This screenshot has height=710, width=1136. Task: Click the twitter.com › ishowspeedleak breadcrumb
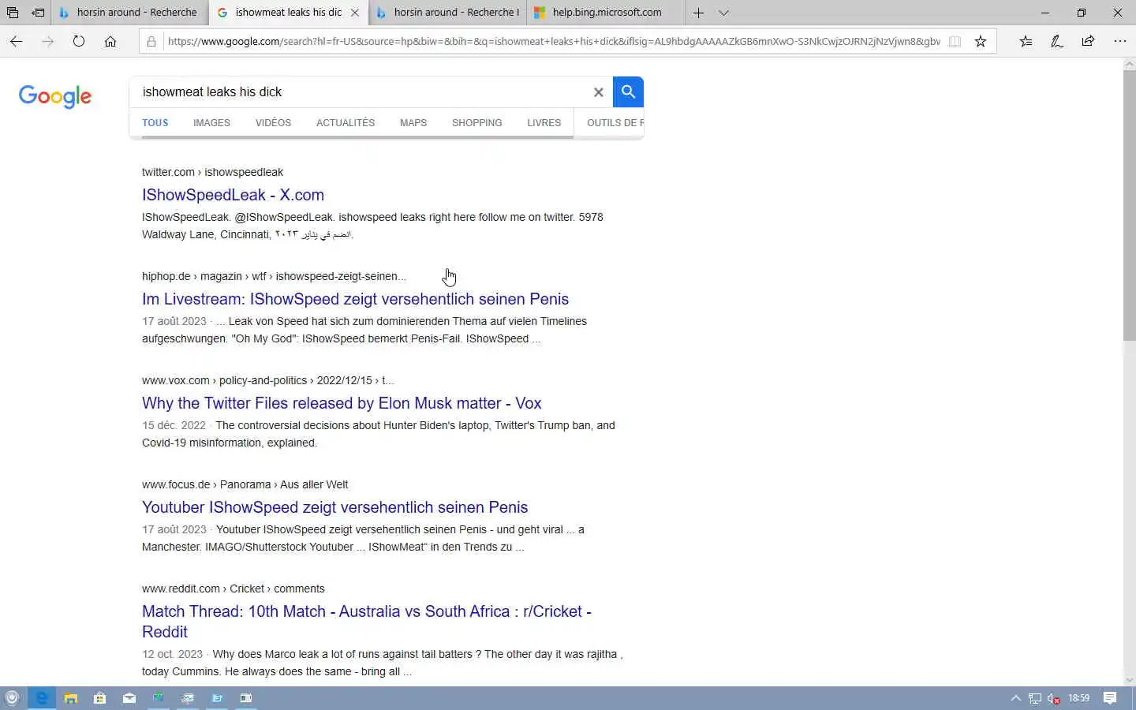212,172
